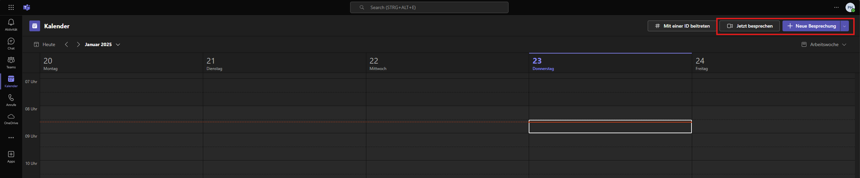Go to the Teams section
Image resolution: width=860 pixels, height=178 pixels.
(x=11, y=62)
